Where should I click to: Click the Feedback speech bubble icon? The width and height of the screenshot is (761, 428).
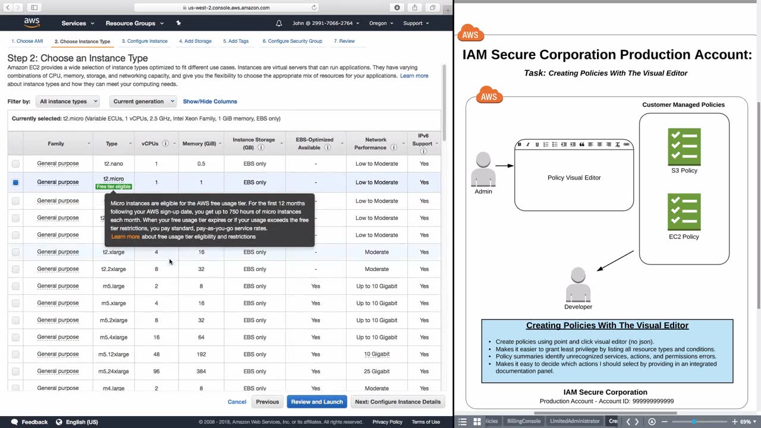(14, 422)
